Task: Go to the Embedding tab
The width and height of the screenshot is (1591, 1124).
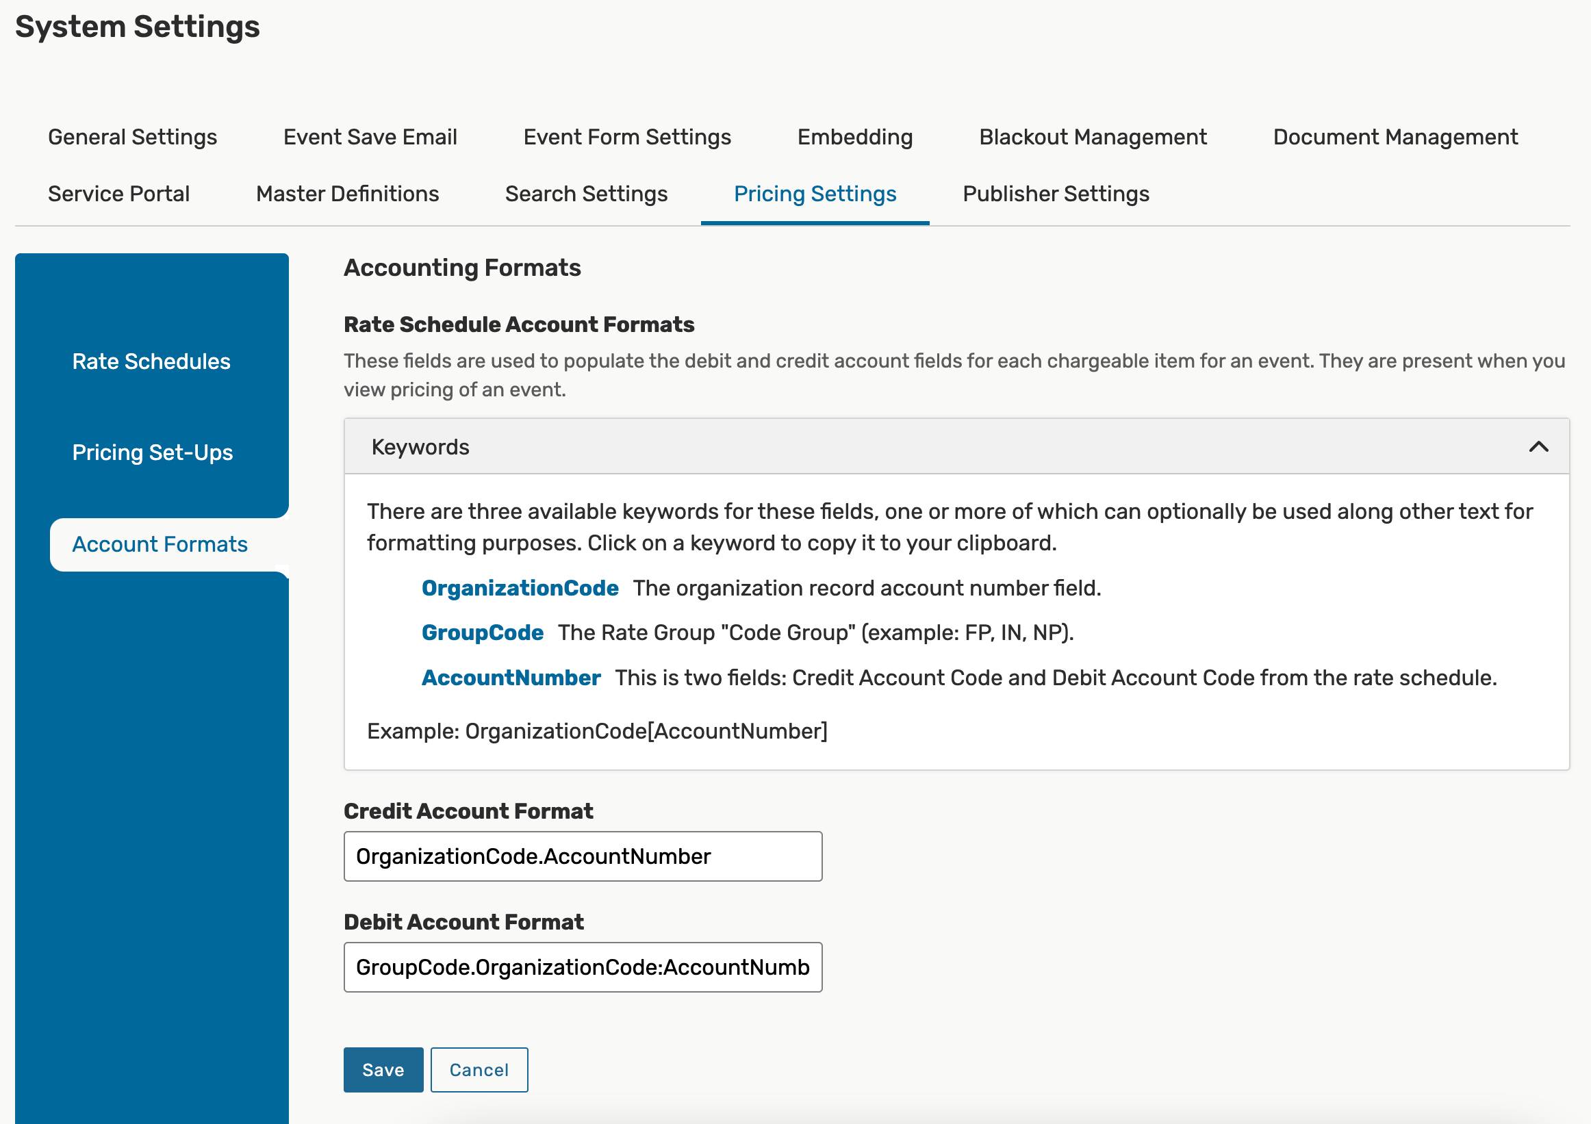Action: click(x=855, y=137)
